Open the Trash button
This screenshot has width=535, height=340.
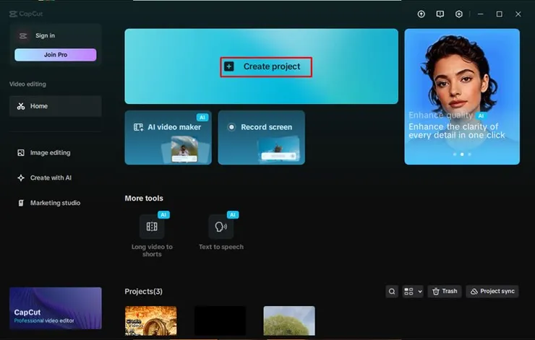[445, 292]
